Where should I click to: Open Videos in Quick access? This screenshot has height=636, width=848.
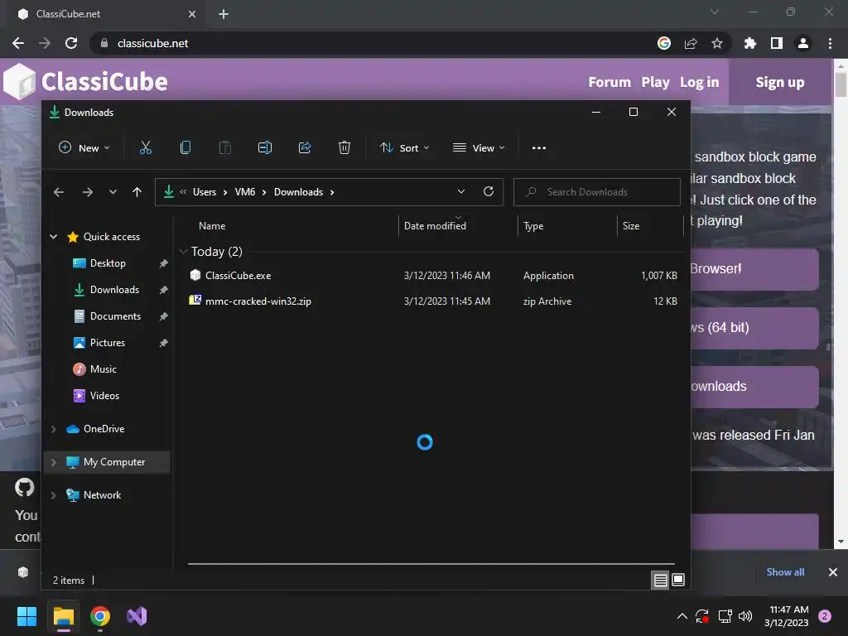click(x=104, y=396)
